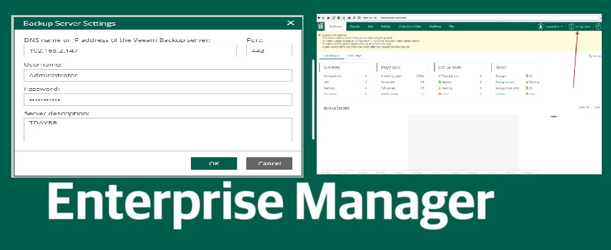Image resolution: width=611 pixels, height=250 pixels.
Task: Open the Configuration gear in the dashboard header
Action: (571, 26)
